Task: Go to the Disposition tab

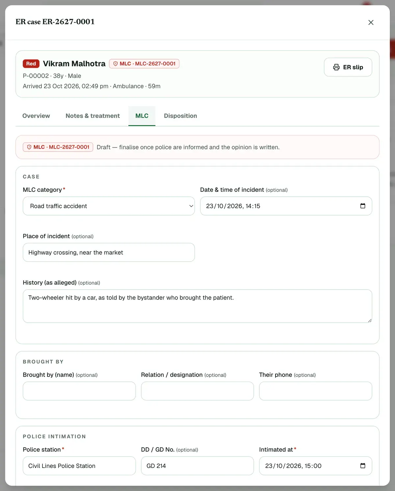Action: pos(180,116)
